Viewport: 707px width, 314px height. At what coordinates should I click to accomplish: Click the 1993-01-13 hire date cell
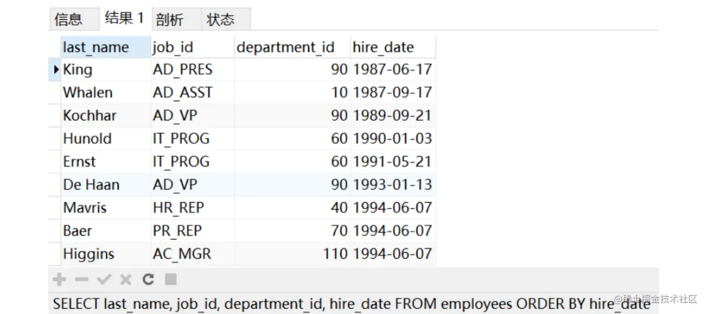[393, 185]
